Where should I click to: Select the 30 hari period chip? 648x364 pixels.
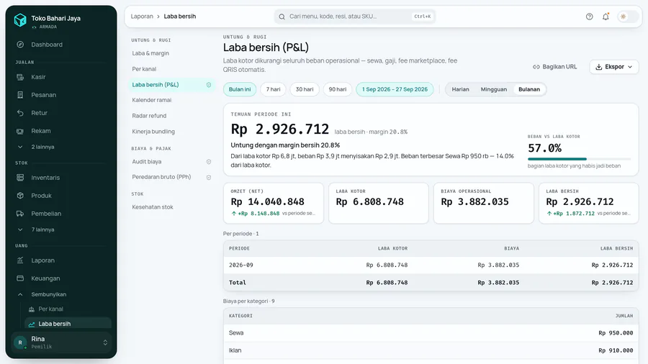click(305, 89)
